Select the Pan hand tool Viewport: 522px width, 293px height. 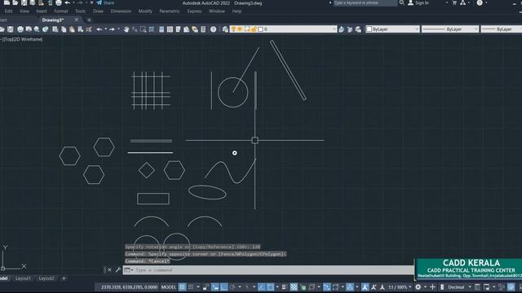[x=126, y=29]
